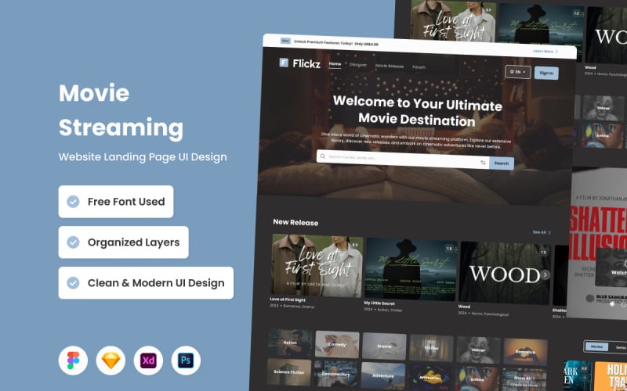The height and width of the screenshot is (391, 627).
Task: Click the Flickz logo icon
Action: point(284,63)
